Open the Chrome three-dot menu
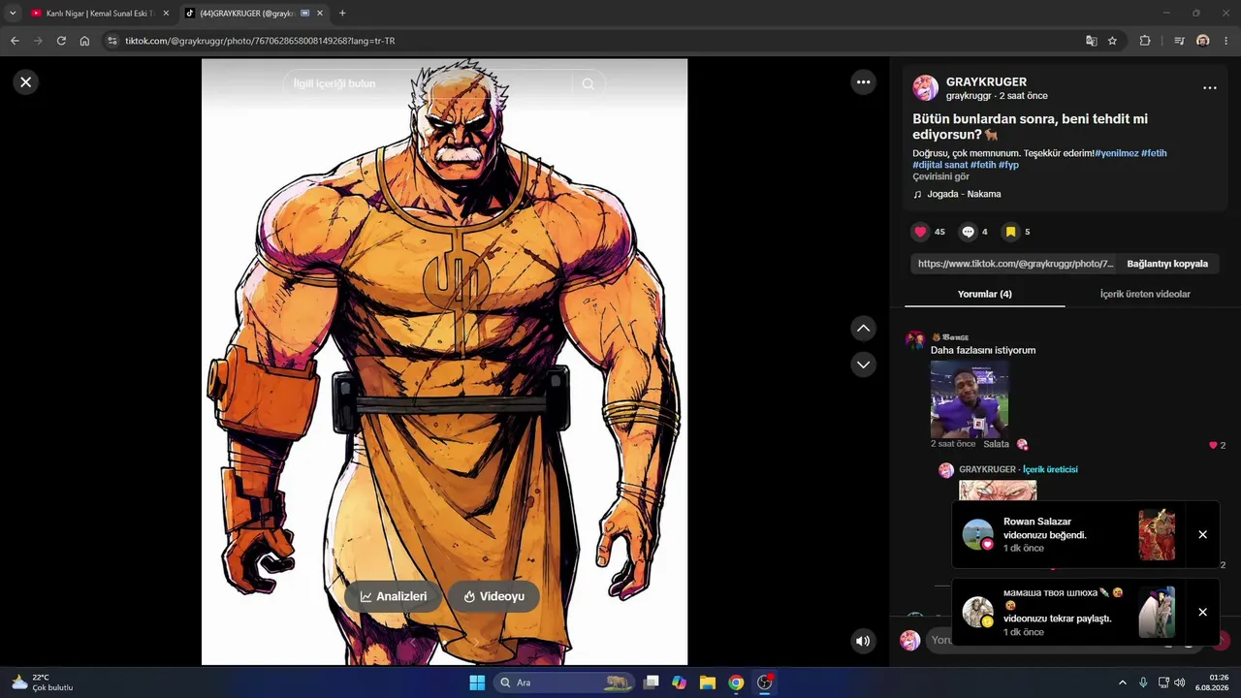Image resolution: width=1241 pixels, height=698 pixels. [x=1226, y=41]
